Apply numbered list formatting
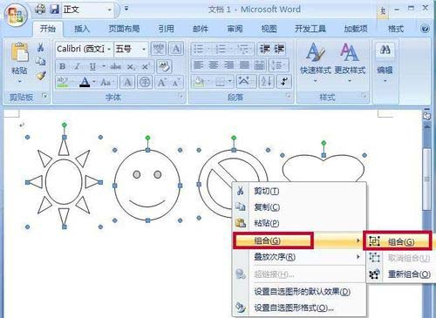The width and height of the screenshot is (436, 318). pyautogui.click(x=220, y=49)
